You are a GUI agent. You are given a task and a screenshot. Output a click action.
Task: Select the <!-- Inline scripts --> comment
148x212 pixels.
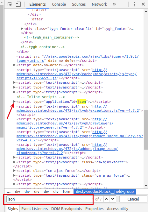coord(41,97)
